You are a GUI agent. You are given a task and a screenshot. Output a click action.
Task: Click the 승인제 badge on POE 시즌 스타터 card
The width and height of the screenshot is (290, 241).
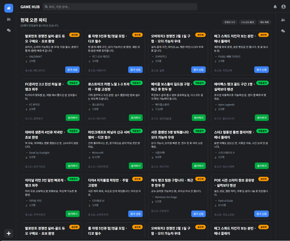tap(263, 179)
